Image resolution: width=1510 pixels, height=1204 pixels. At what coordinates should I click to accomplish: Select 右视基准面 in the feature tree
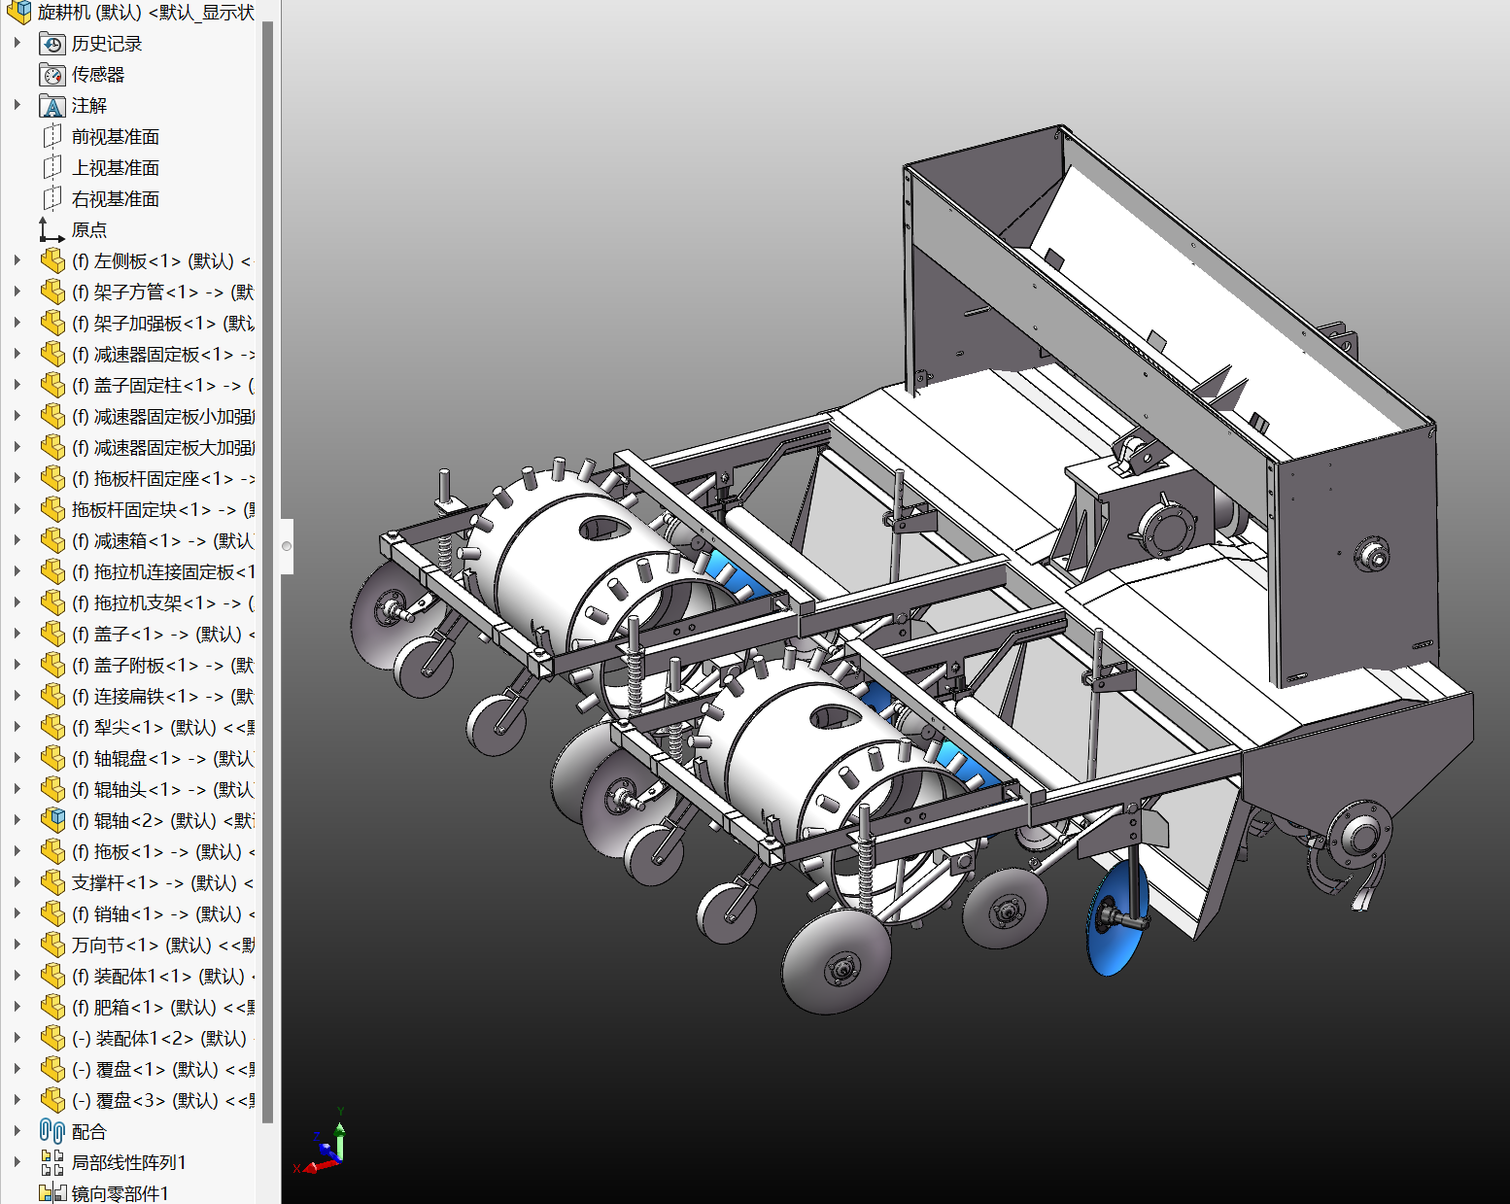click(115, 199)
